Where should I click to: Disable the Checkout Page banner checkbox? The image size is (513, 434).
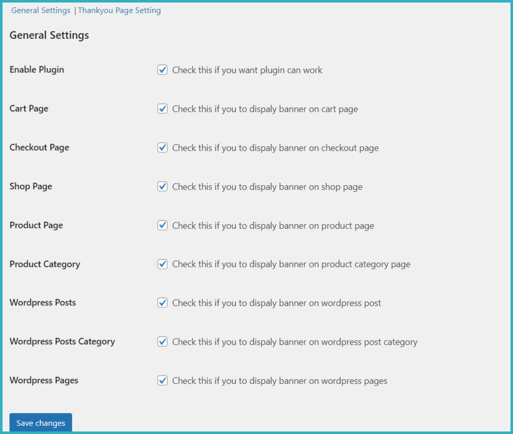[x=162, y=148]
